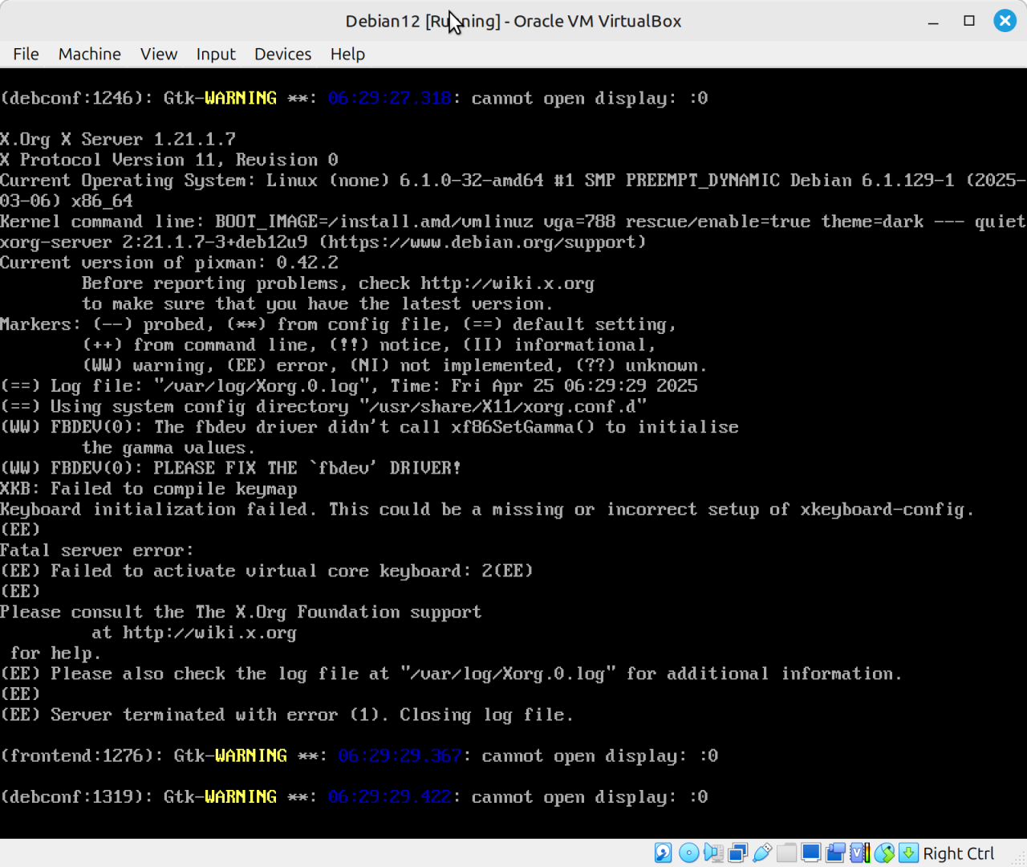Open the CPU virtualization status indicator
The width and height of the screenshot is (1027, 867).
click(x=860, y=853)
